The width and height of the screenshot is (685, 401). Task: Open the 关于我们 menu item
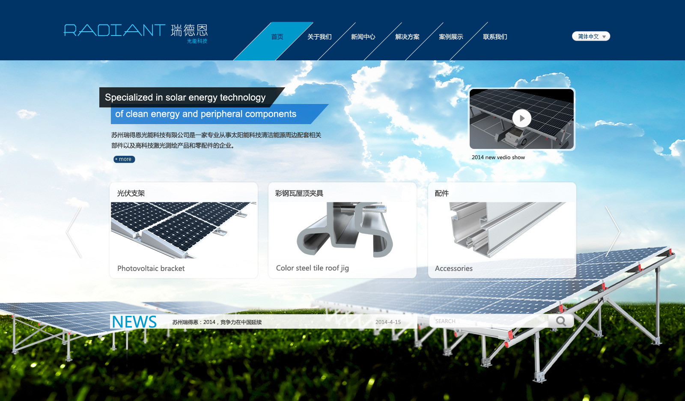click(x=319, y=37)
